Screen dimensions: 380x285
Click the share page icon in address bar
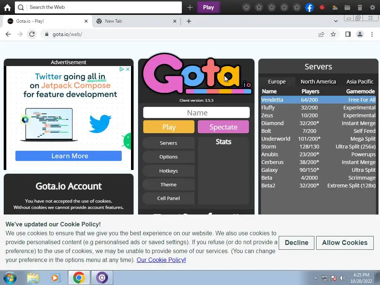coord(321,34)
